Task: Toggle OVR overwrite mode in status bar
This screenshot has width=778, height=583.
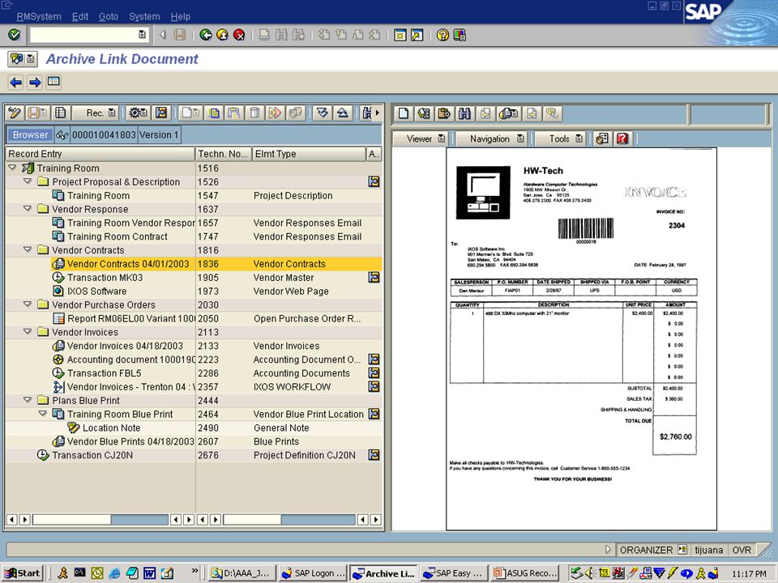Action: 742,550
